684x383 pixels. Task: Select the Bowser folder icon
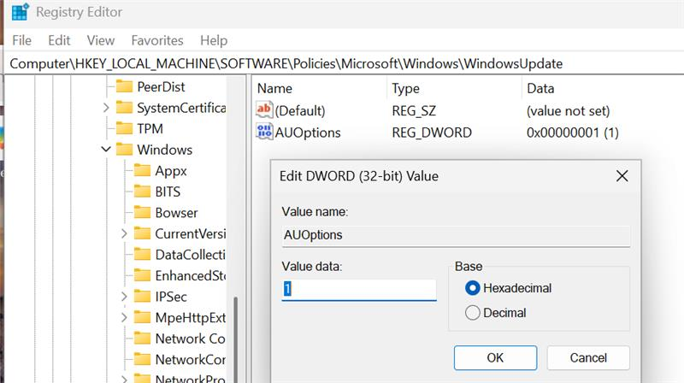pos(142,212)
